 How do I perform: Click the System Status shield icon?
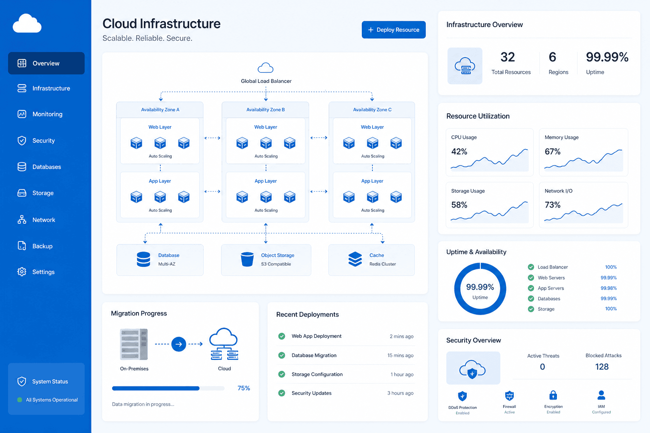pos(22,381)
